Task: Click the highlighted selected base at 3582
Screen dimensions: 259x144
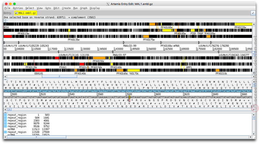Action: 129,97
